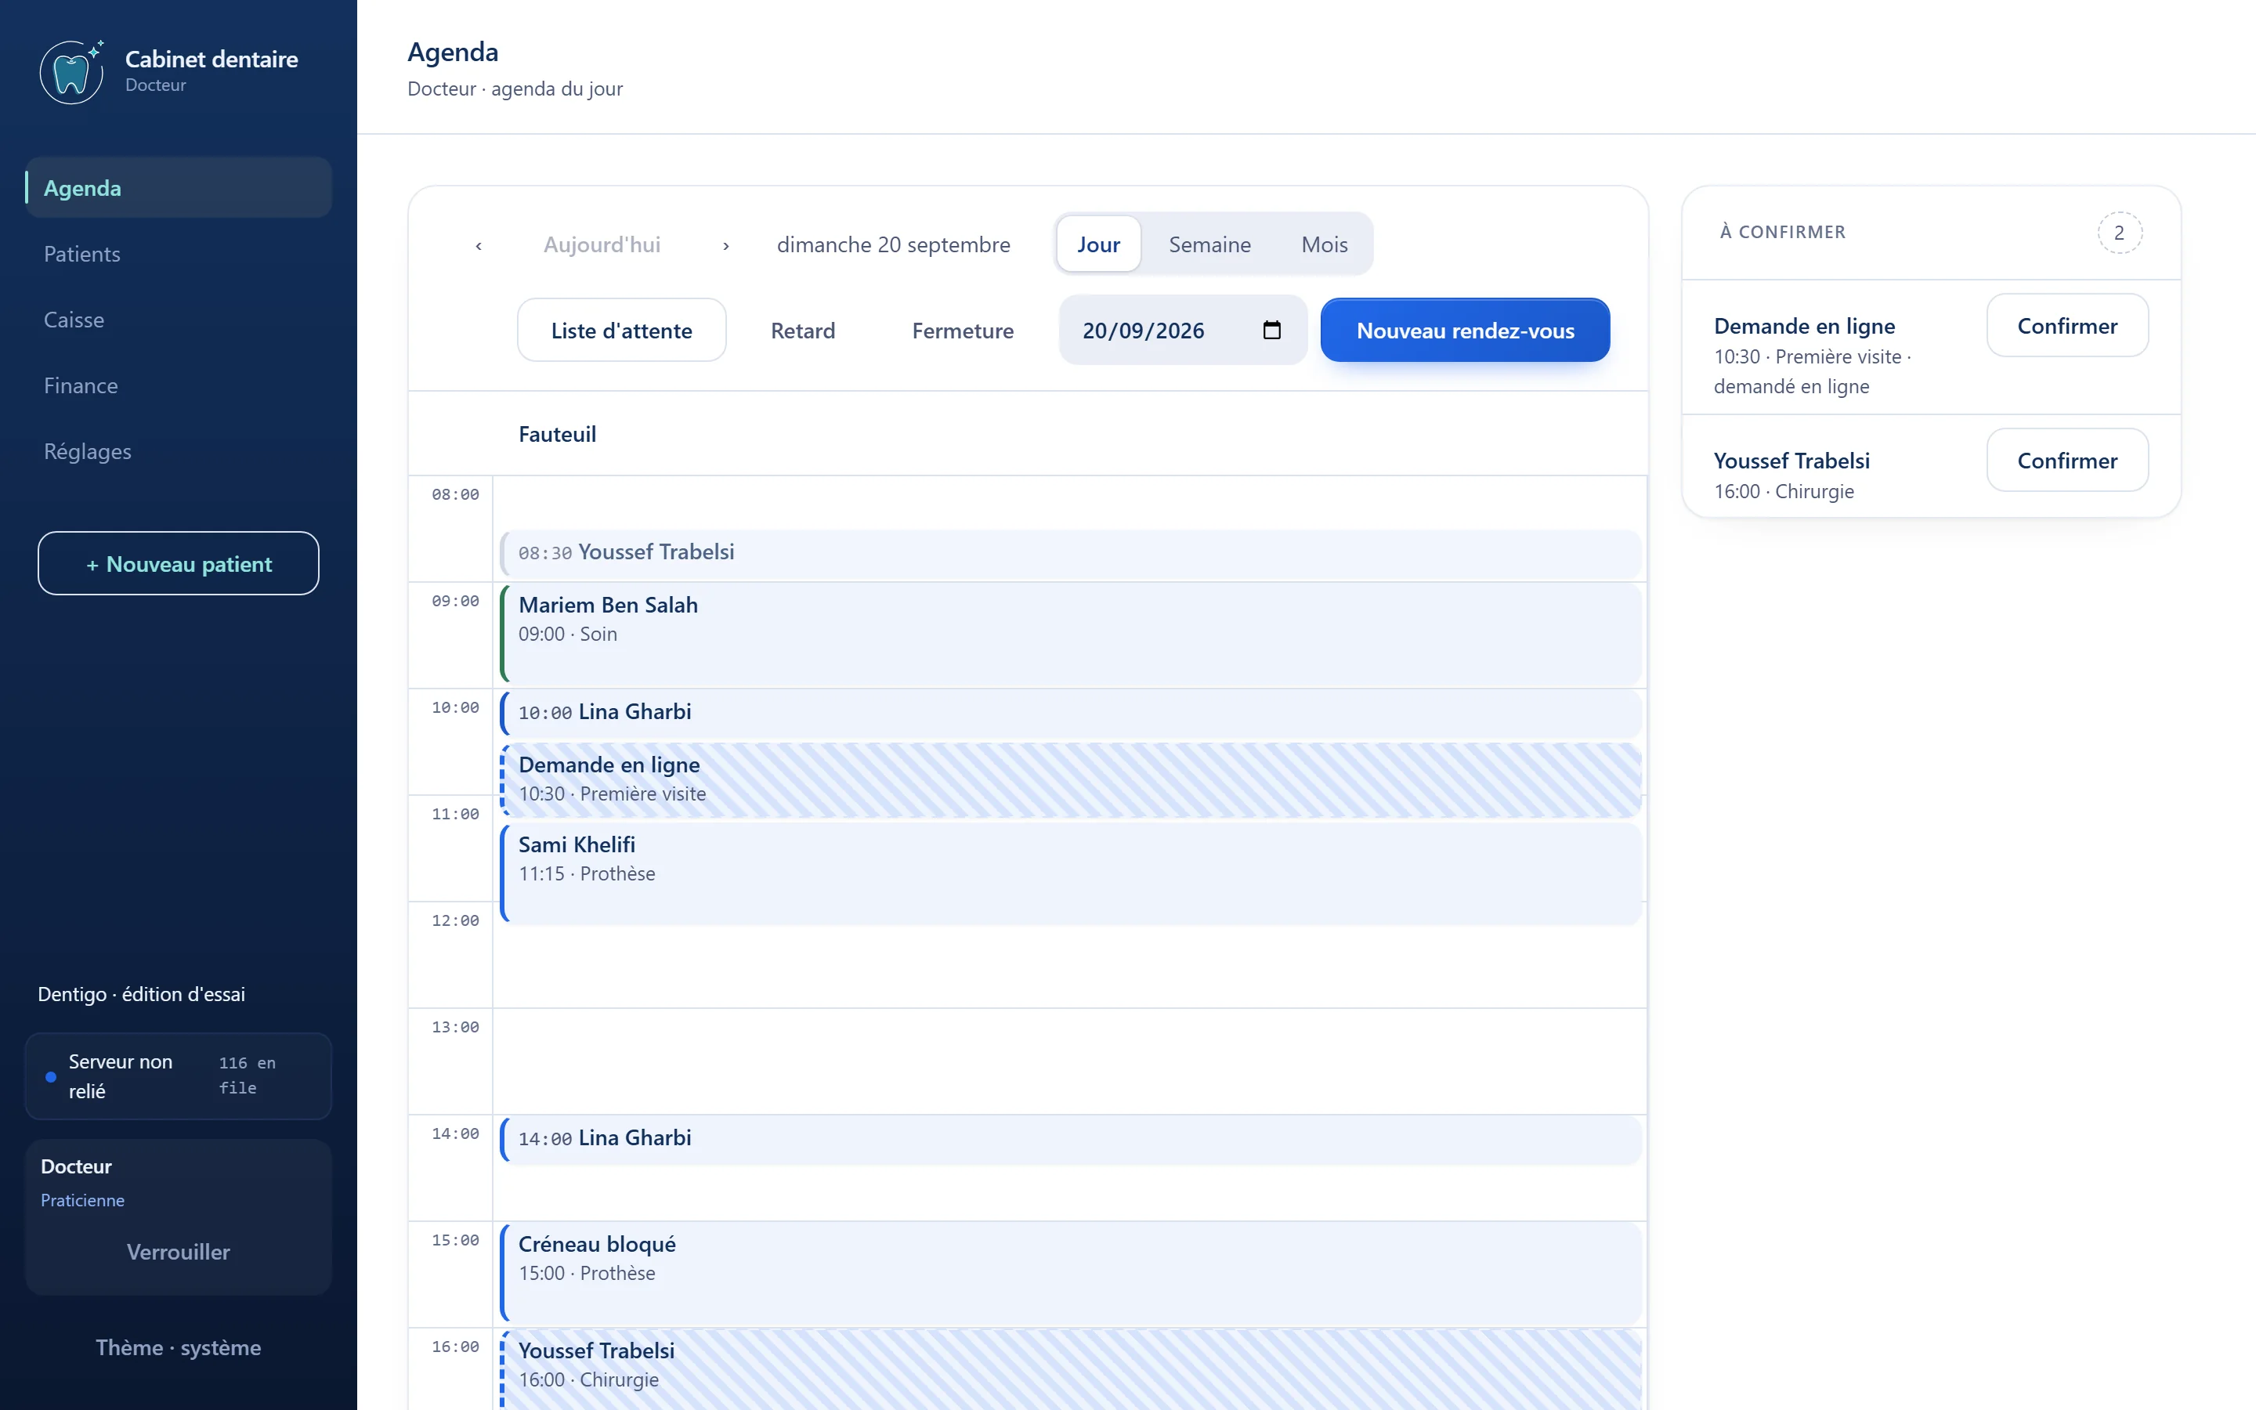The width and height of the screenshot is (2256, 1410).
Task: Jump to Aujourd'hui
Action: pyautogui.click(x=602, y=244)
